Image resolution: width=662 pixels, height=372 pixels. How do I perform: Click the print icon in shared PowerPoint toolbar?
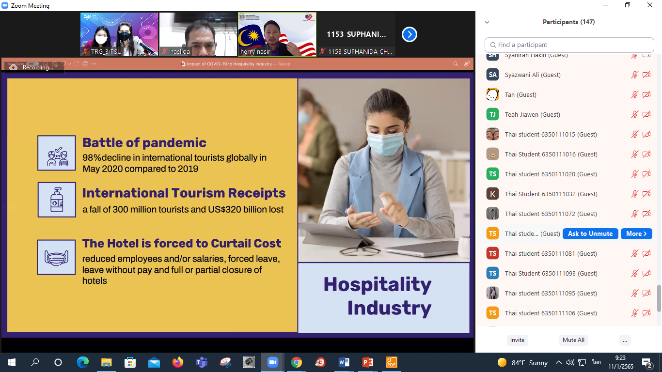click(85, 64)
